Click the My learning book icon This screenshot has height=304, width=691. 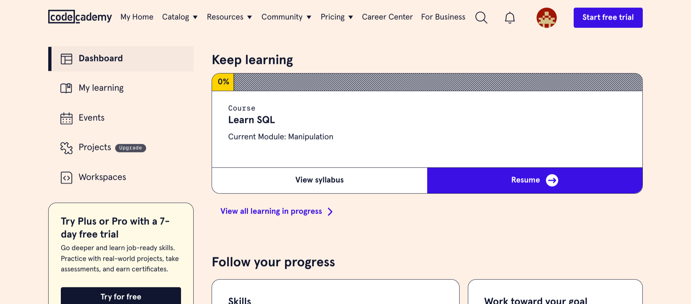coord(66,88)
